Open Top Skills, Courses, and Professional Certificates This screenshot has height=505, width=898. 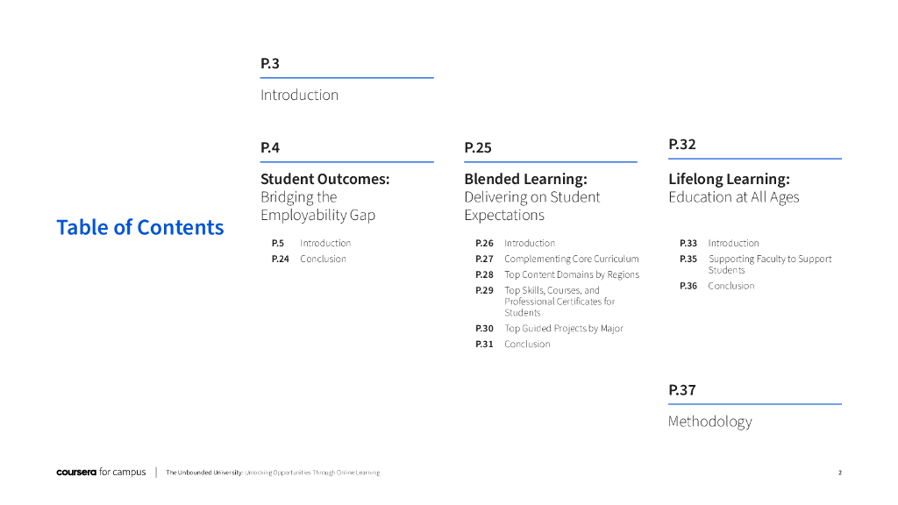(x=559, y=301)
